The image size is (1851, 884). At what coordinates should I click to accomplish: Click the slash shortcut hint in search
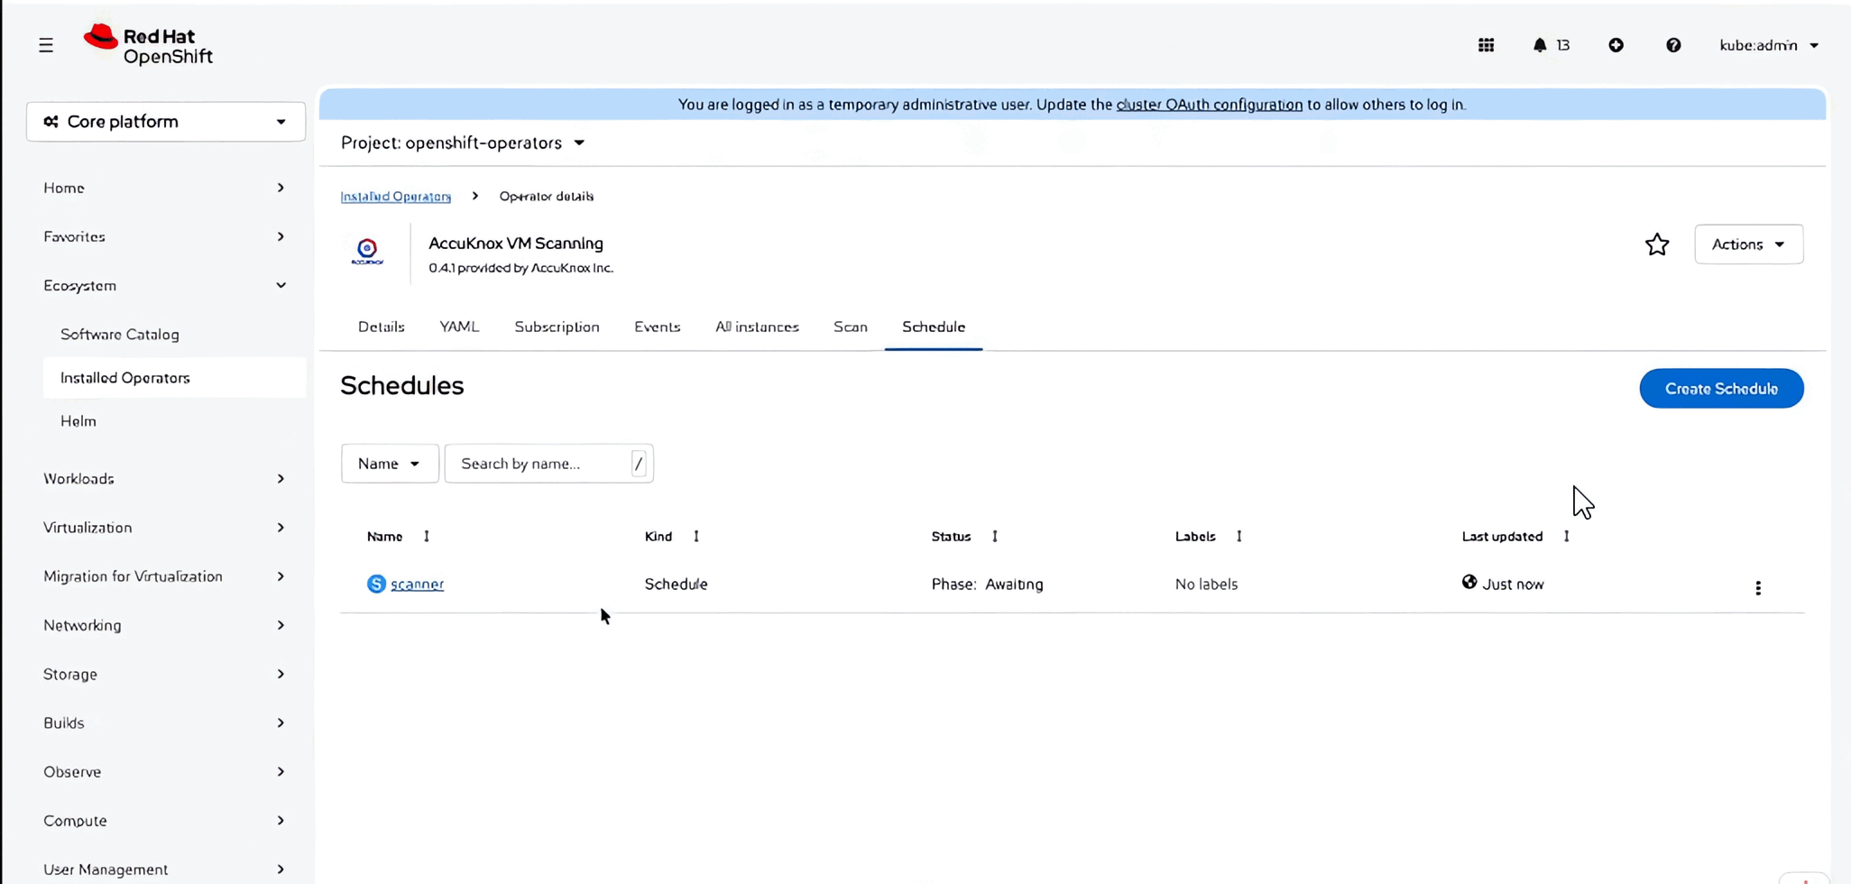click(639, 464)
